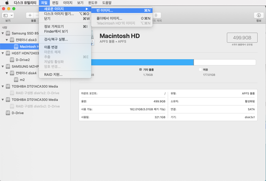Choose 디스크 이미지 열기... menu item
This screenshot has width=266, height=181.
tap(65, 14)
